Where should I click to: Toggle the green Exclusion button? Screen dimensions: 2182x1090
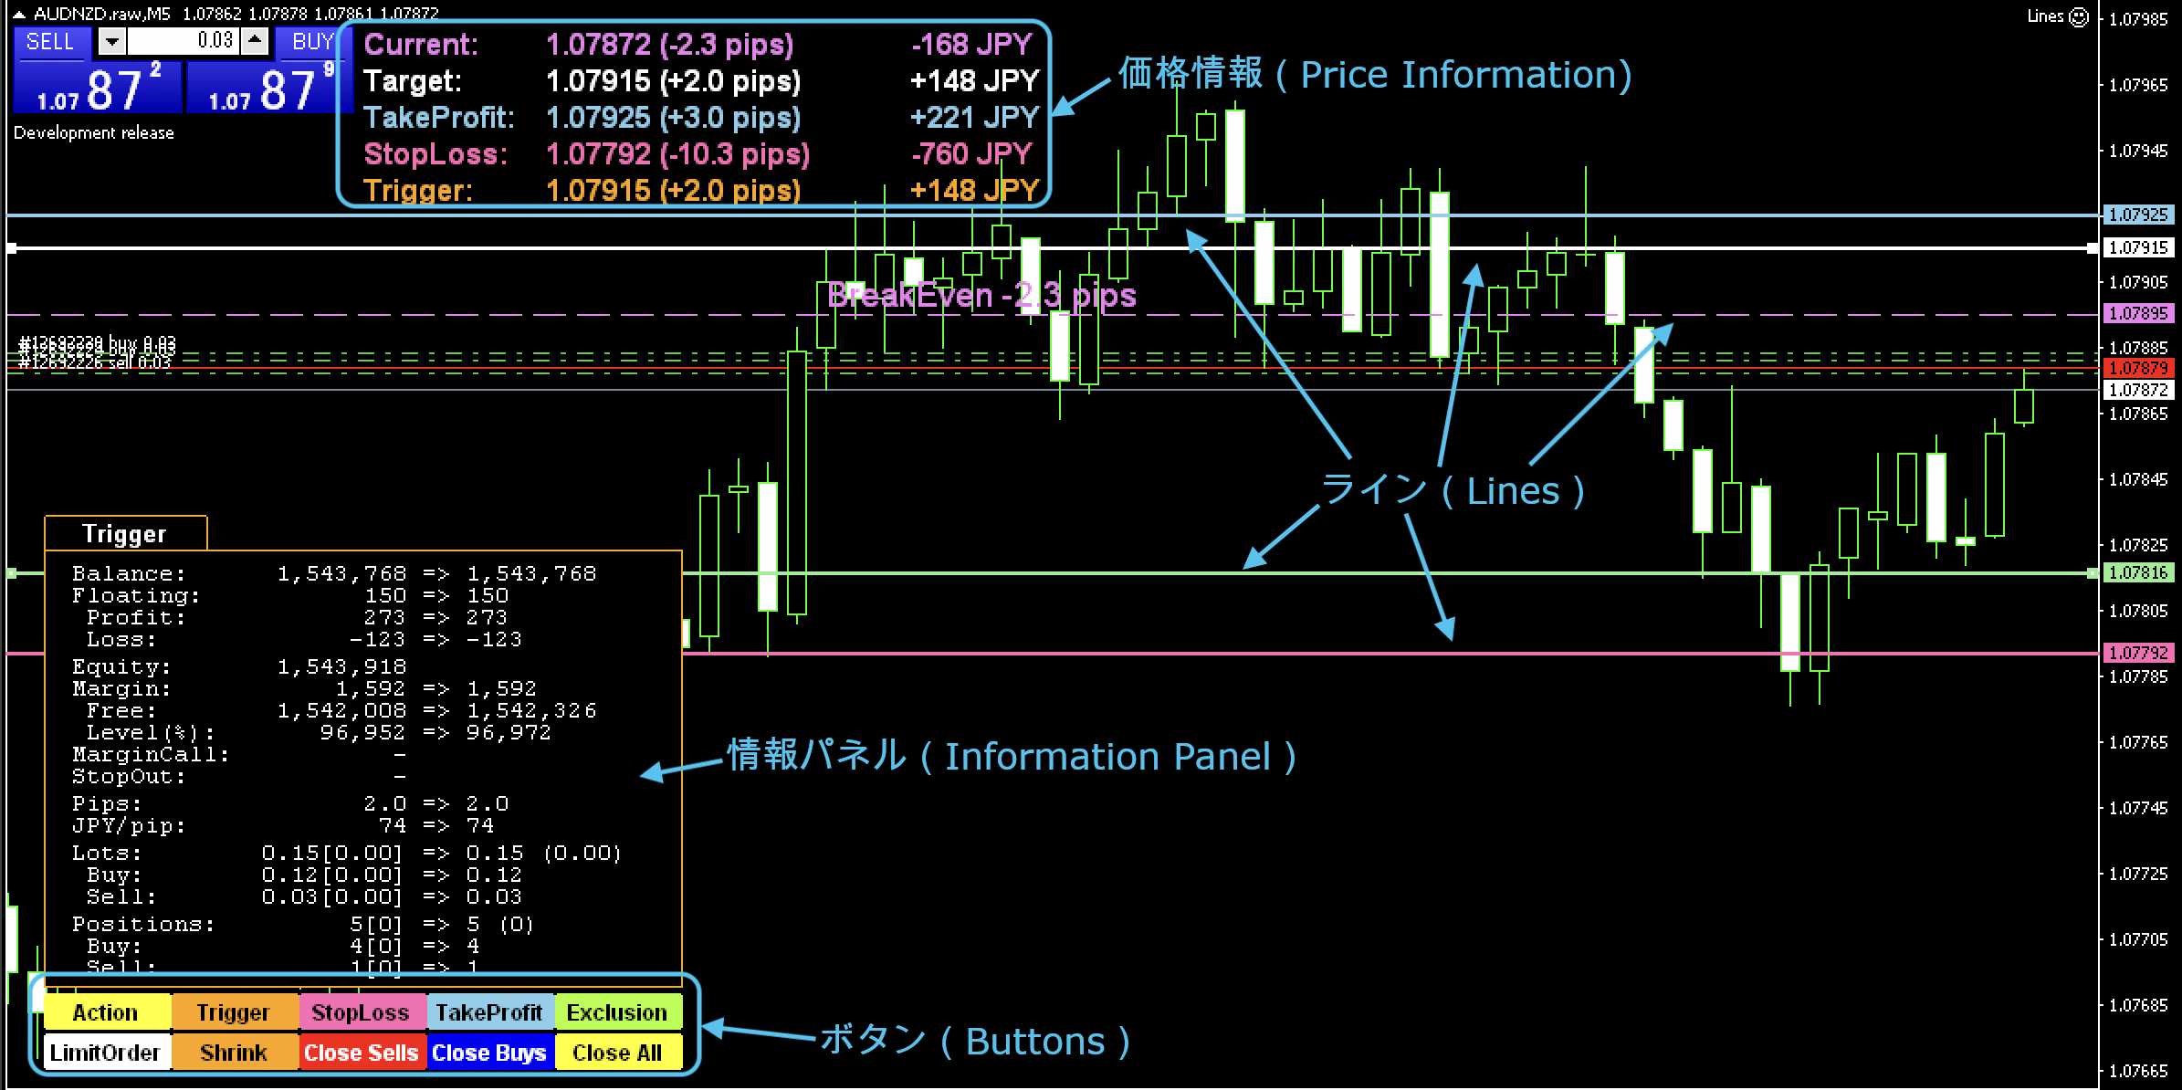(617, 1012)
